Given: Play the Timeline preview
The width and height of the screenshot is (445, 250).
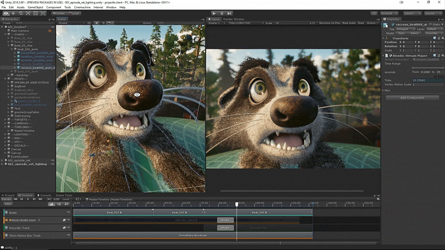Looking at the screenshot, I should (28, 199).
